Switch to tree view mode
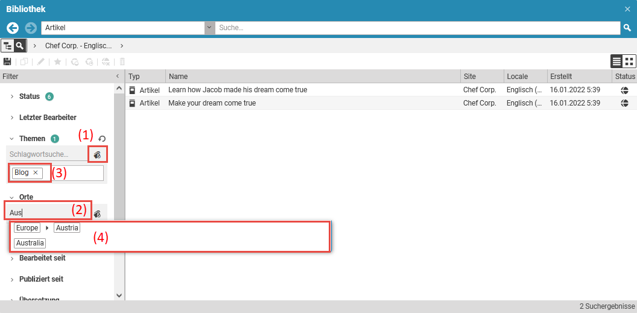Image resolution: width=637 pixels, height=313 pixels. tap(8, 46)
